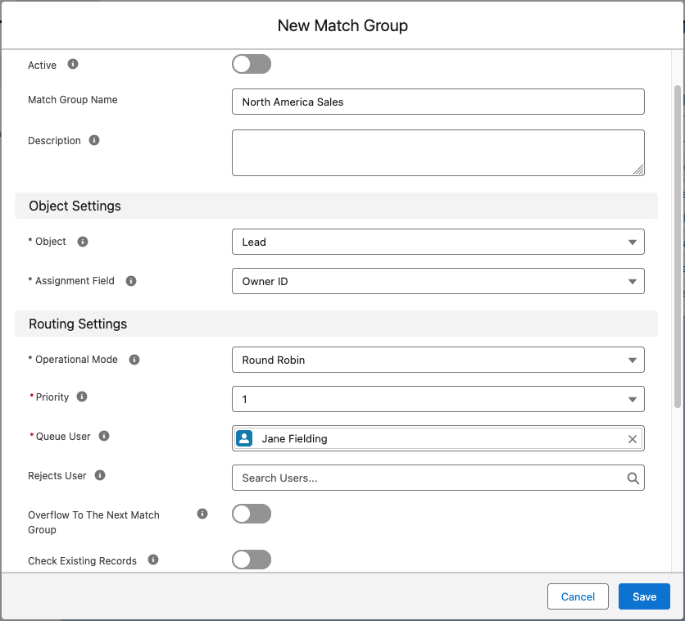This screenshot has width=685, height=621.
Task: Open the Priority dropdown
Action: coord(438,399)
